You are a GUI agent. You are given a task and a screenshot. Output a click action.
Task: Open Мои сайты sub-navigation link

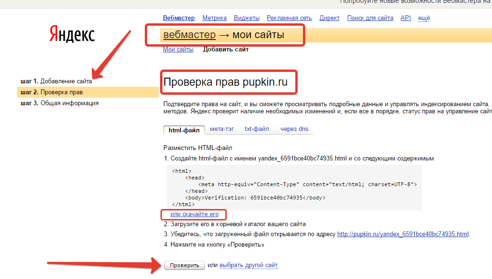[x=178, y=49]
